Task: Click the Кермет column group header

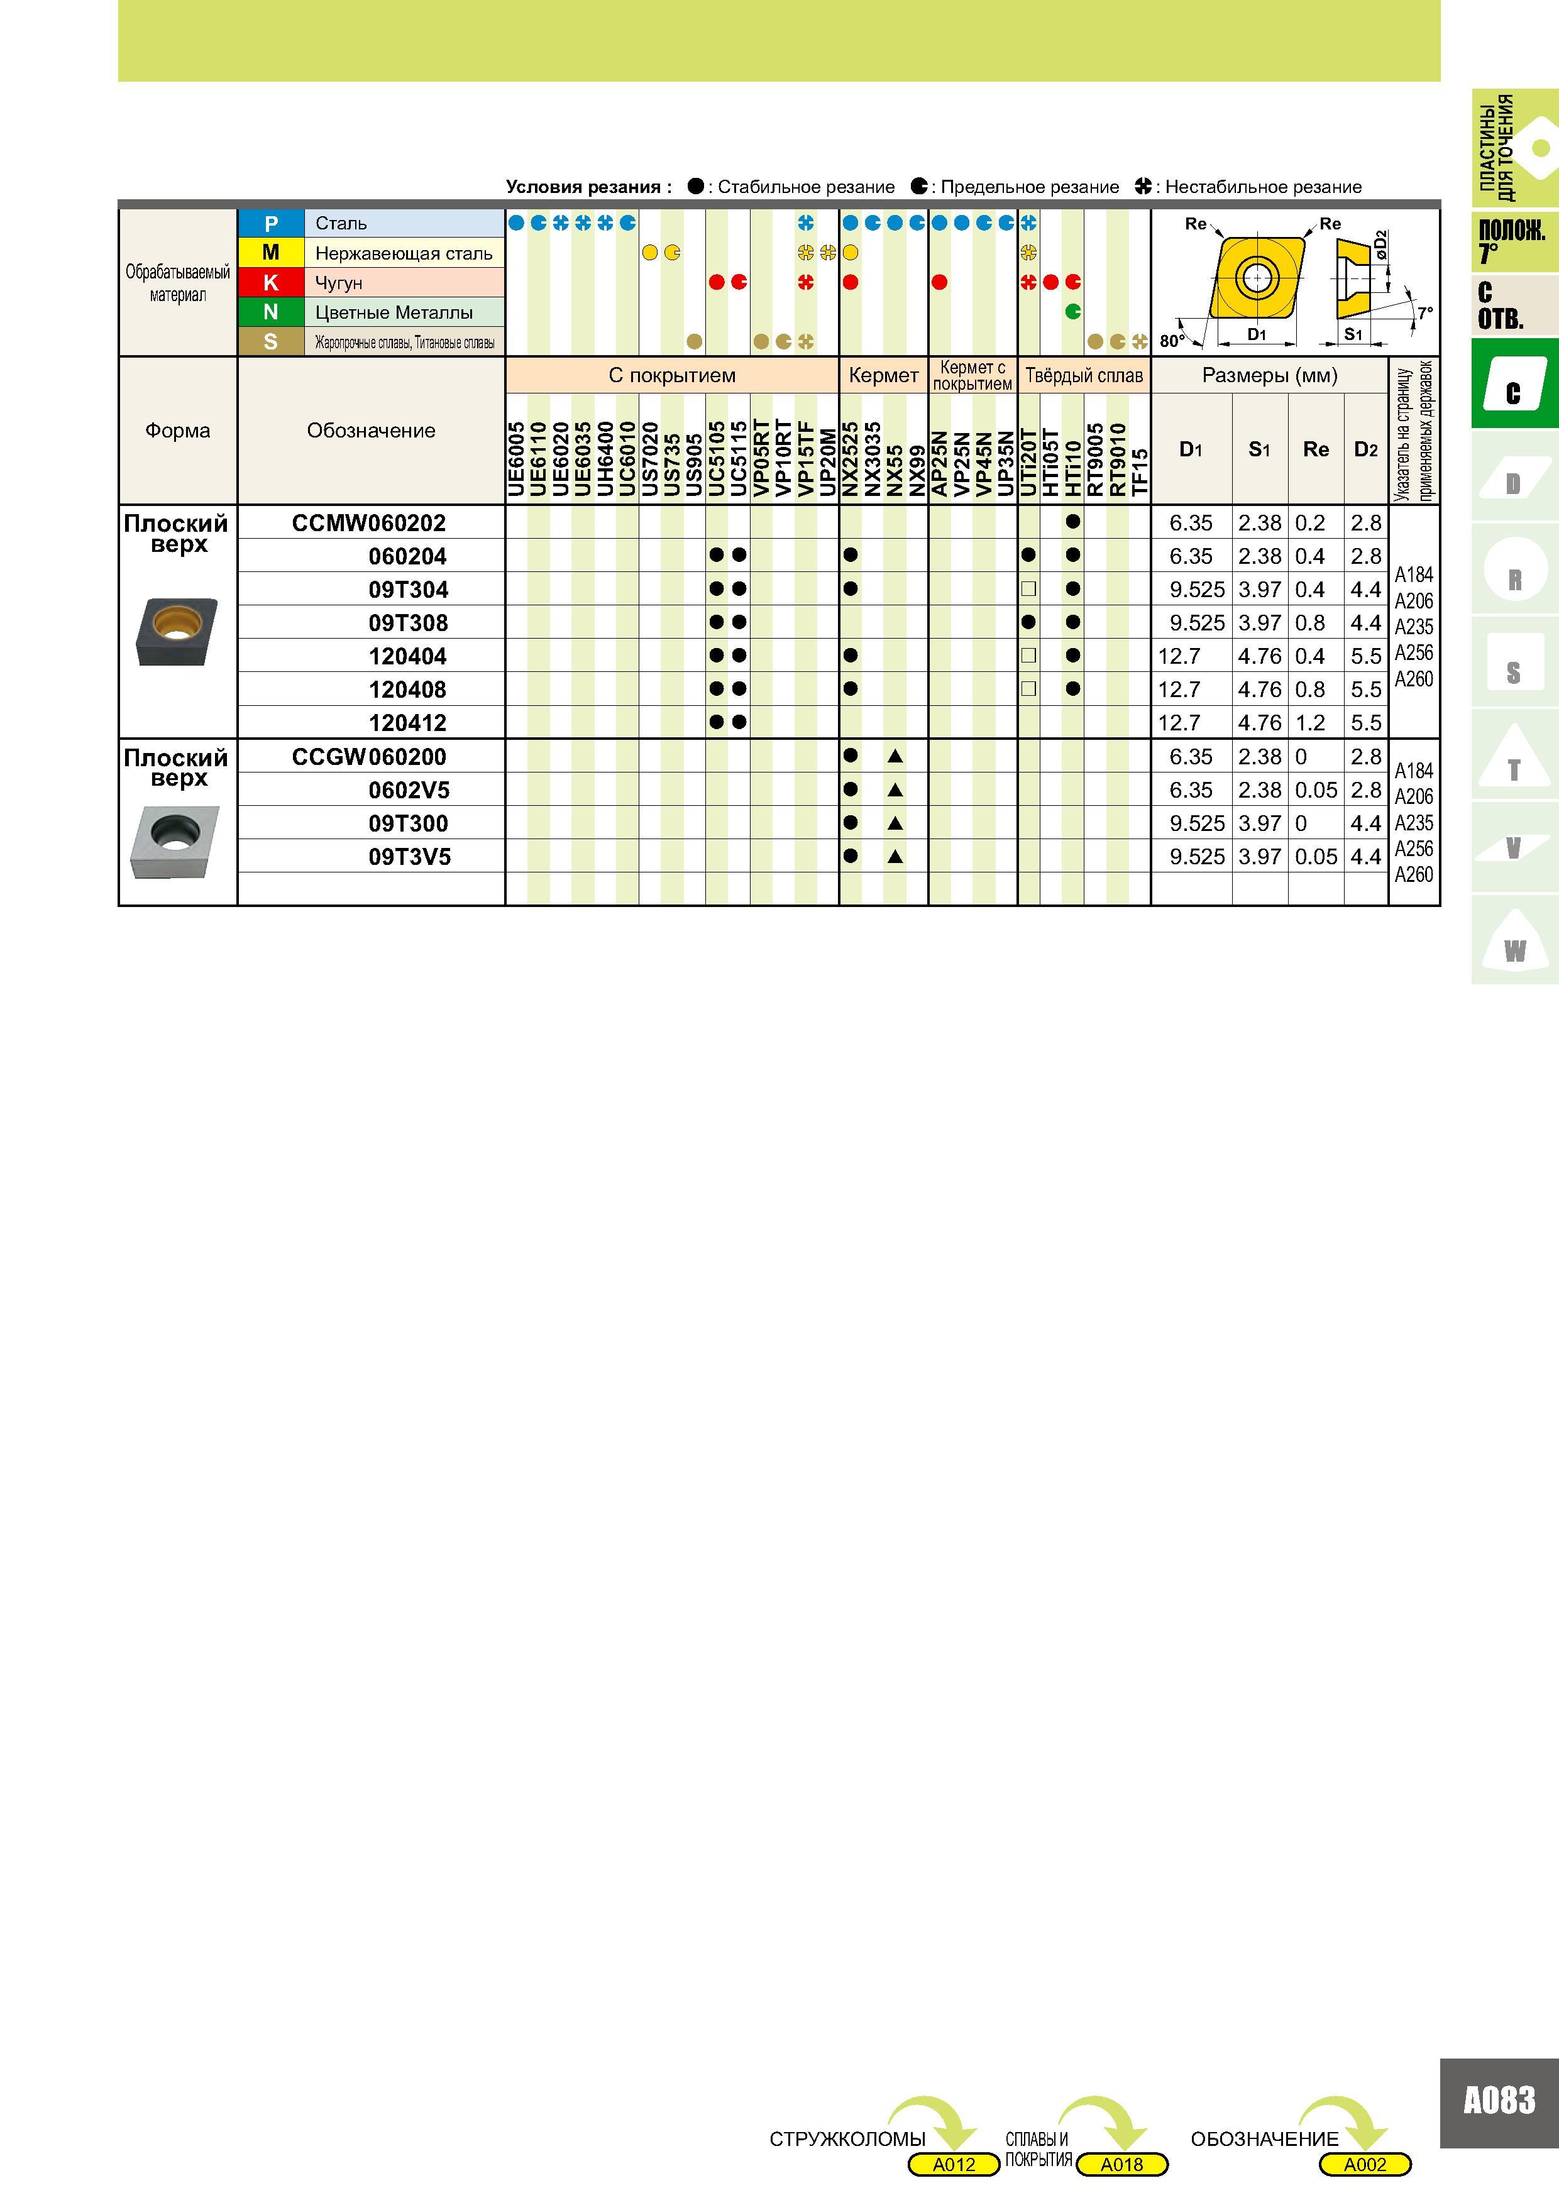Action: [x=884, y=375]
